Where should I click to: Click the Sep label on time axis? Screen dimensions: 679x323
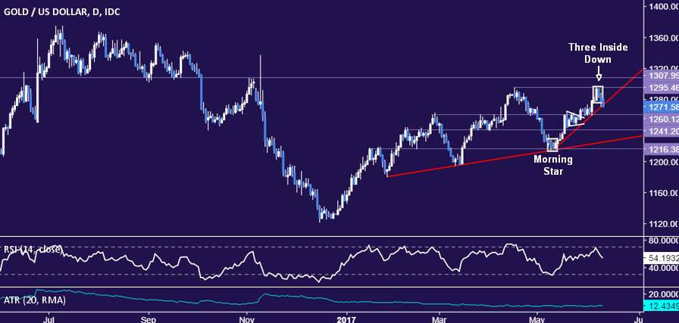tap(149, 318)
